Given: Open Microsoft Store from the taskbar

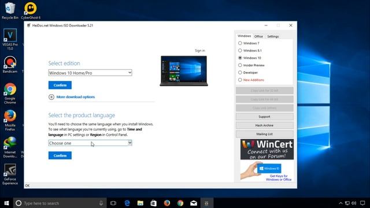Looking at the screenshot, I should [154, 203].
